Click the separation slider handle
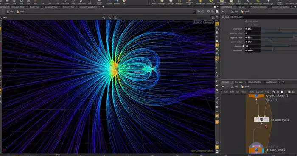The width and height of the screenshot is (297, 156). tap(279, 29)
